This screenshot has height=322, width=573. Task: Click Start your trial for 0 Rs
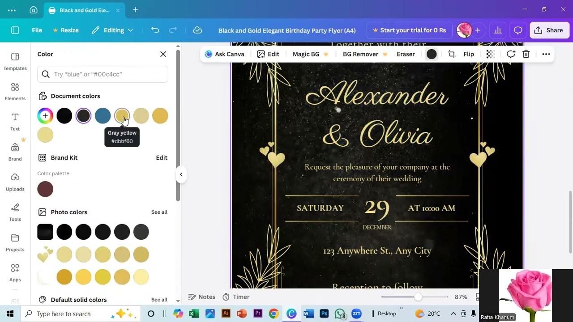coord(409,30)
